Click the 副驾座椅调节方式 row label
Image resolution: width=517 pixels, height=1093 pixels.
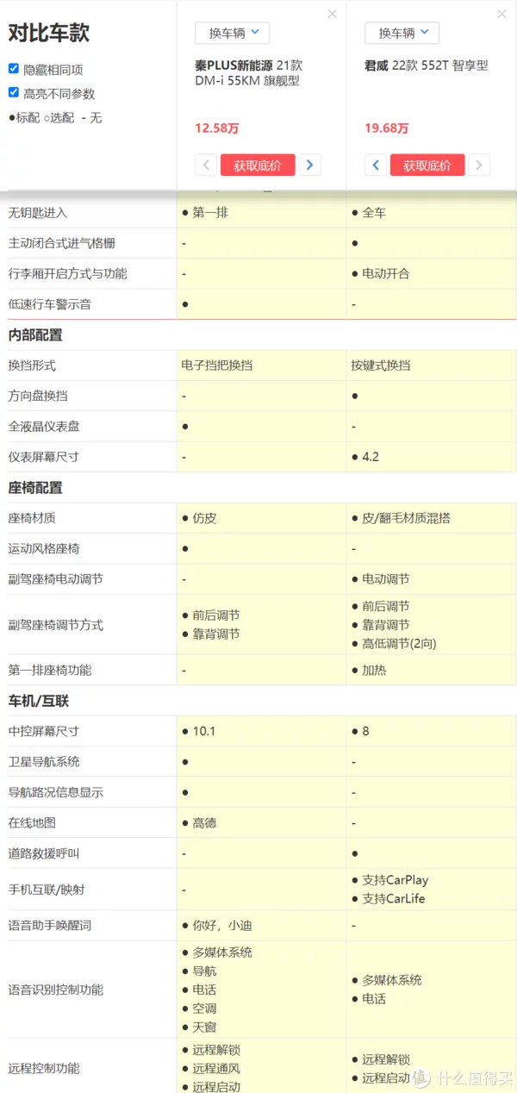(x=55, y=625)
